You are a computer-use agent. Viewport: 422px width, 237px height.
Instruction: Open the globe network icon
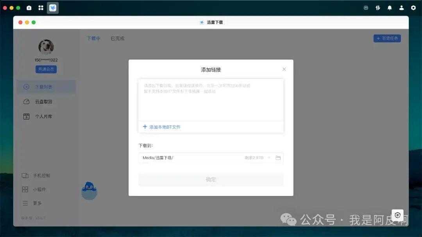click(366, 8)
